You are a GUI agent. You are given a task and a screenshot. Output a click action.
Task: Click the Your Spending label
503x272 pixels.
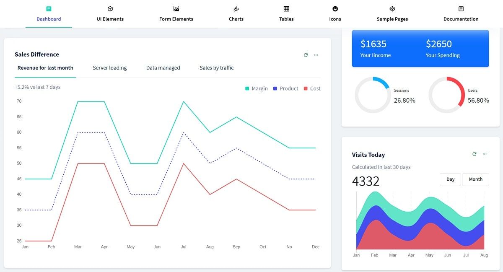coord(443,55)
